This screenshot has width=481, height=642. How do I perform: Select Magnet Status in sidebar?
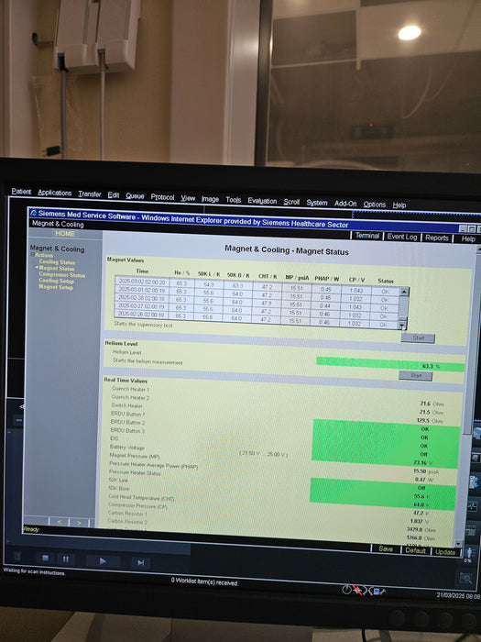coord(57,268)
